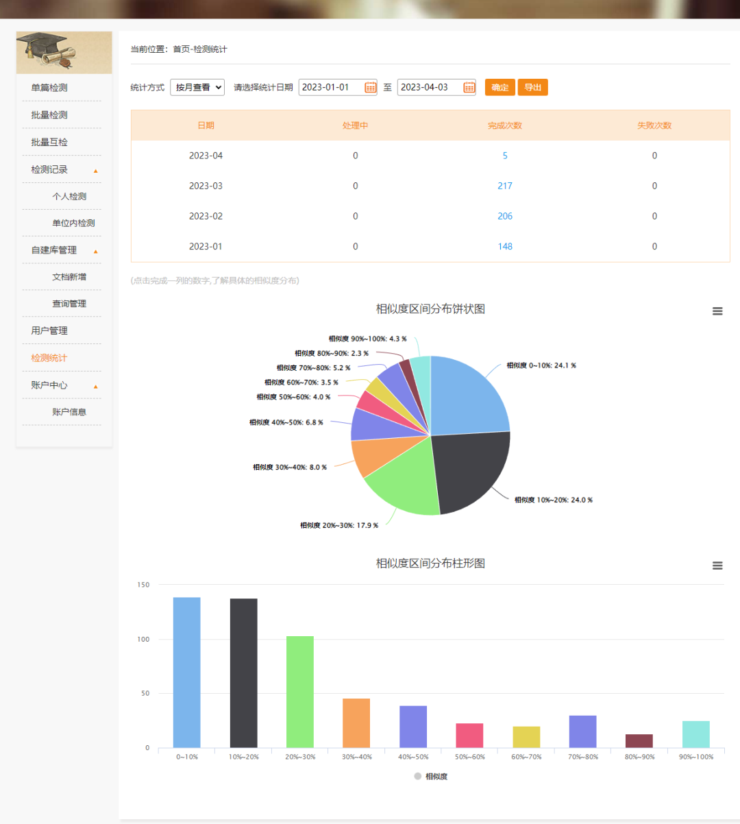Image resolution: width=740 pixels, height=824 pixels.
Task: Click the graduation cap logo image
Action: tap(64, 52)
